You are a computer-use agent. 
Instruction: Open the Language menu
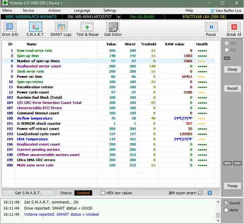[82, 10]
